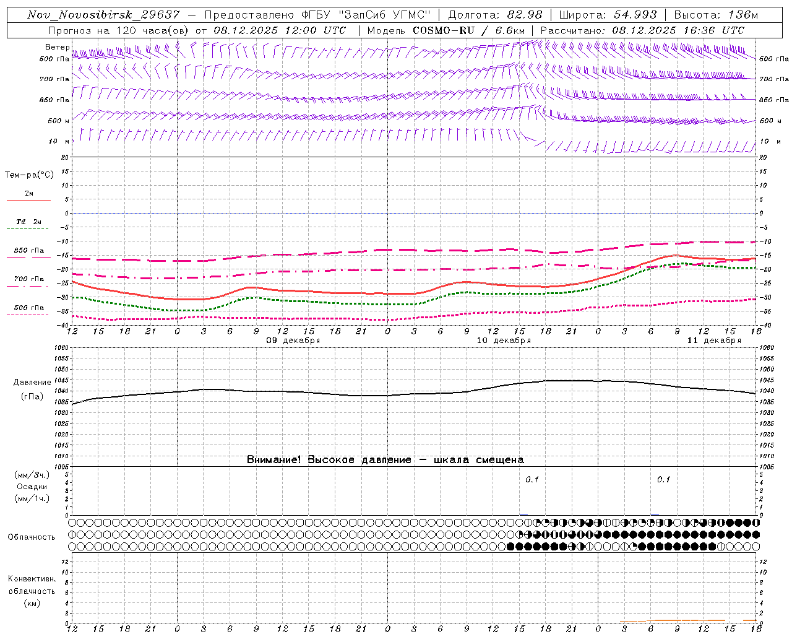This screenshot has height=634, width=792.
Task: Click the Ветер label of the wind panel
Action: click(x=57, y=47)
